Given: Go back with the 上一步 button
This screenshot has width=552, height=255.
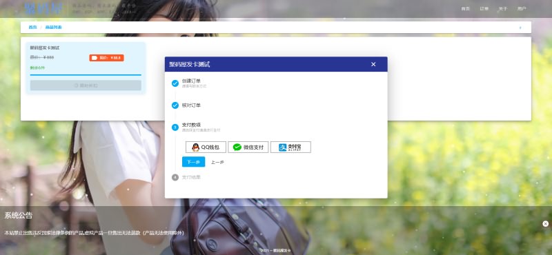Looking at the screenshot, I should (x=217, y=162).
